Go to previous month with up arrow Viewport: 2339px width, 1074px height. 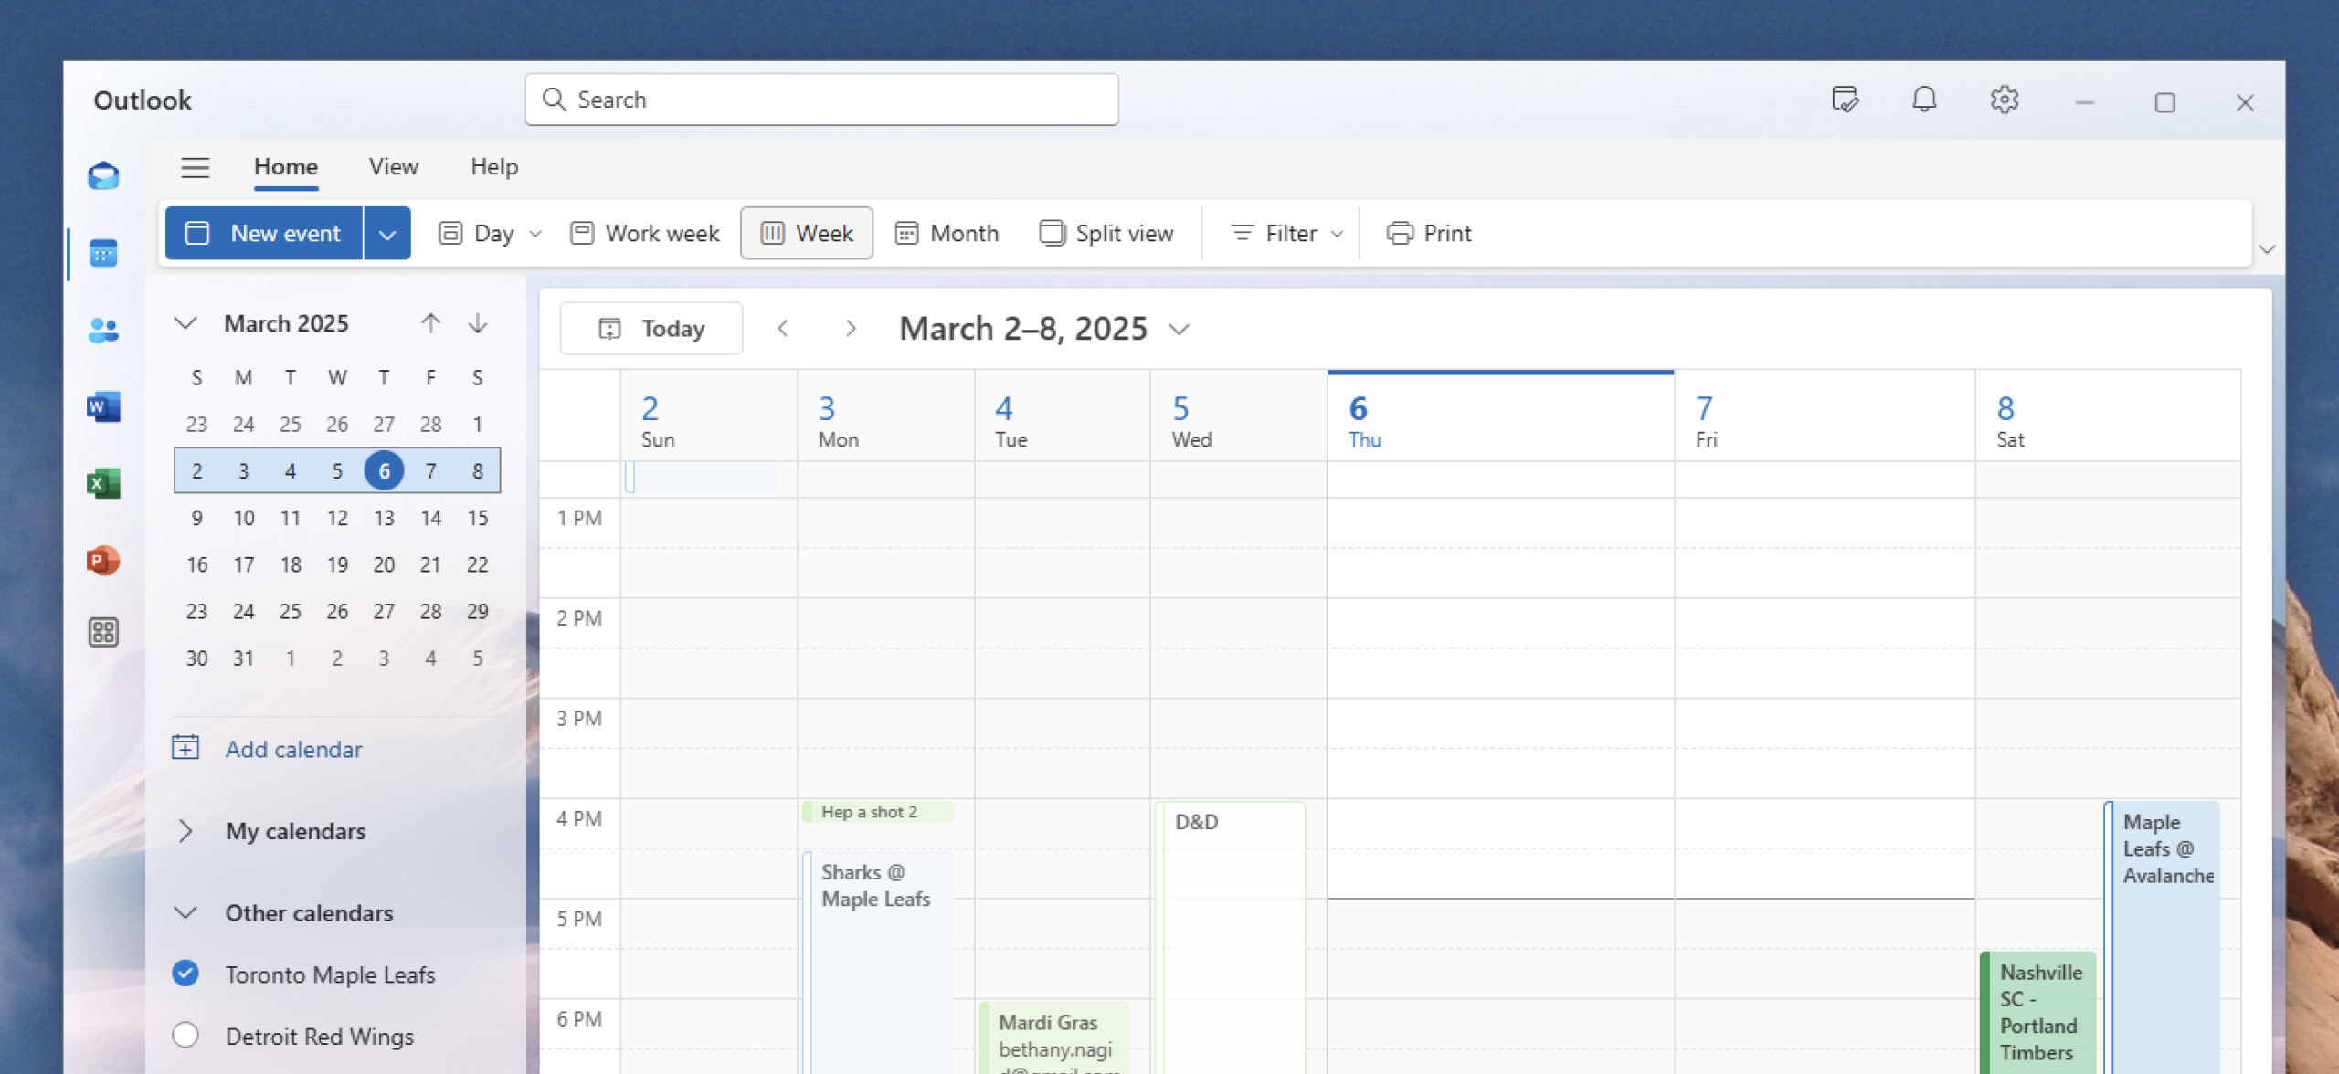[x=430, y=323]
